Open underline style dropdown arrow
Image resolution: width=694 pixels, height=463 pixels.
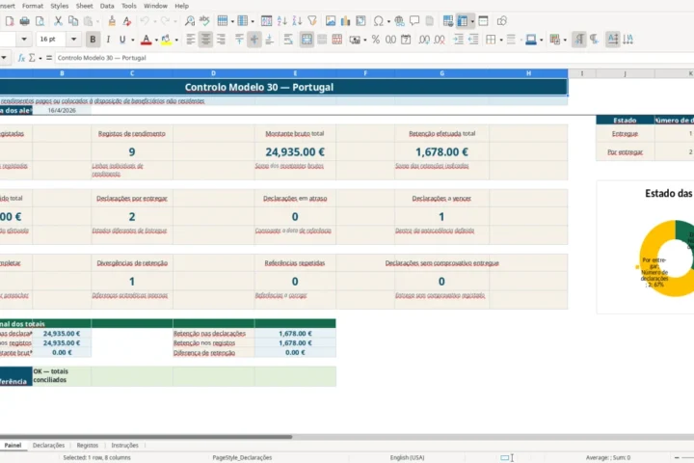click(133, 40)
